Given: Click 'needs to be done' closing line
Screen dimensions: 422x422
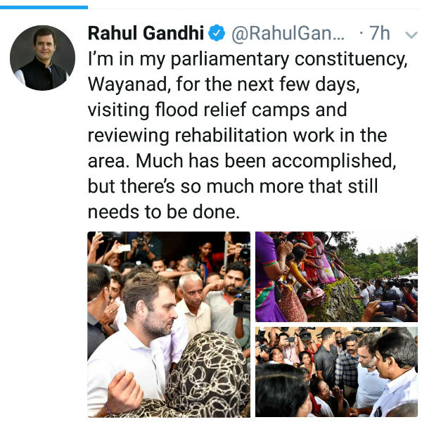Looking at the screenshot, I should (164, 212).
